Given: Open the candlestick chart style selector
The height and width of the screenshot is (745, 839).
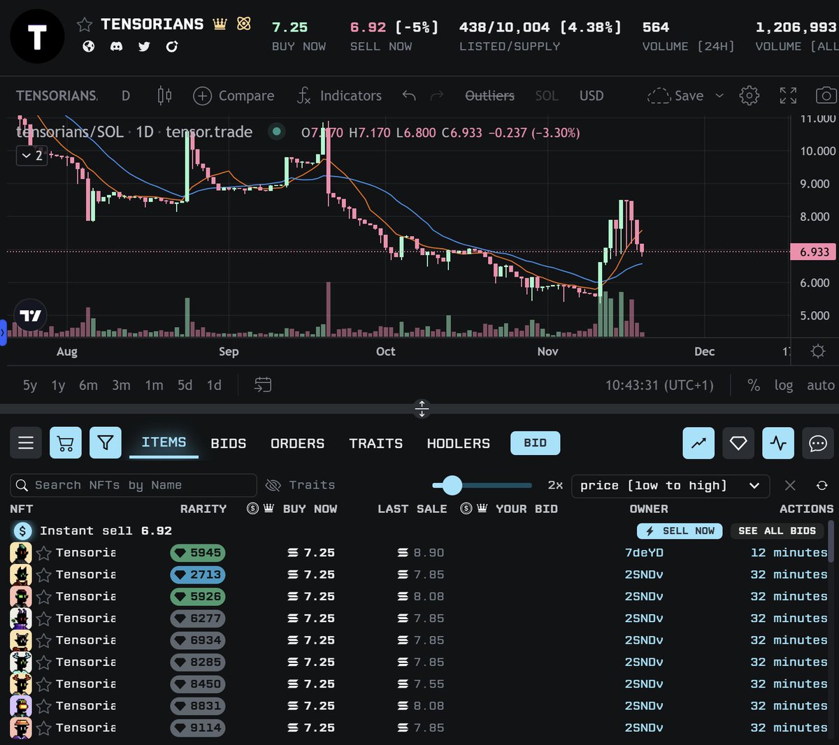Looking at the screenshot, I should pyautogui.click(x=164, y=95).
